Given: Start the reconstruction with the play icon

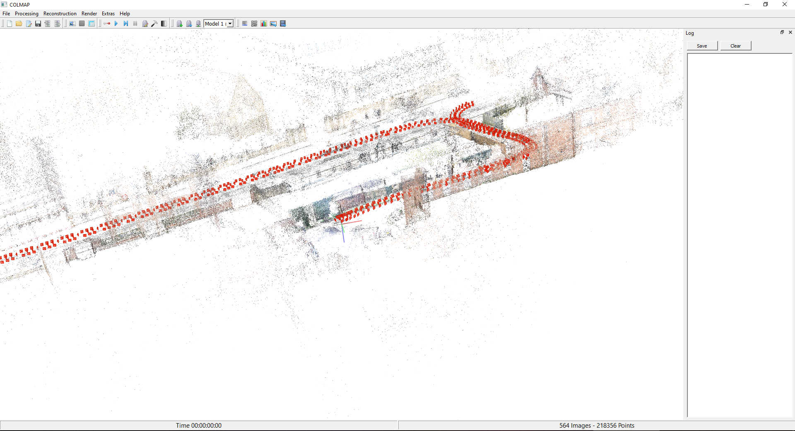Looking at the screenshot, I should pyautogui.click(x=116, y=24).
